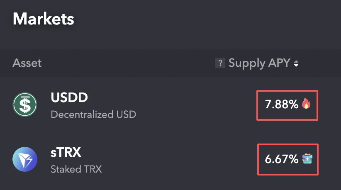Image resolution: width=341 pixels, height=190 pixels.
Task: Select the 6.67% supply APY value
Action: (282, 159)
